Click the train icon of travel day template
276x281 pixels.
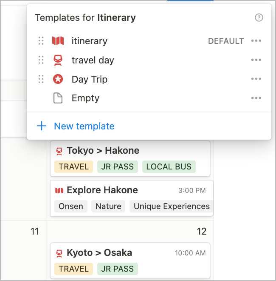click(x=58, y=60)
